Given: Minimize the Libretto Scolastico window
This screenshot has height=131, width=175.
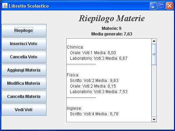Looking at the screenshot, I should pos(153,6).
